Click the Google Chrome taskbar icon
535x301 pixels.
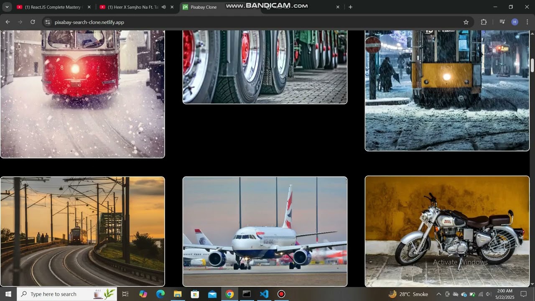229,294
